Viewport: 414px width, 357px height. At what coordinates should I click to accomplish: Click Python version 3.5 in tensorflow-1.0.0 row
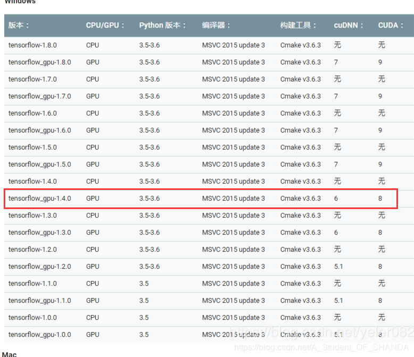[x=144, y=318]
